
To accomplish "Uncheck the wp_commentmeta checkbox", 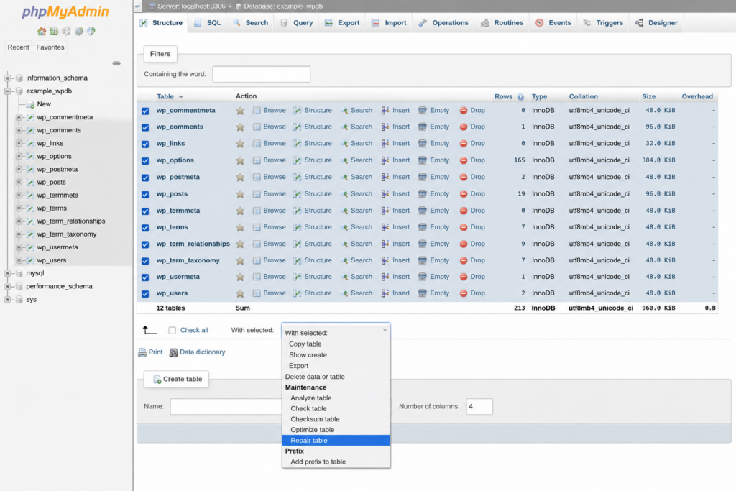I will coord(145,111).
